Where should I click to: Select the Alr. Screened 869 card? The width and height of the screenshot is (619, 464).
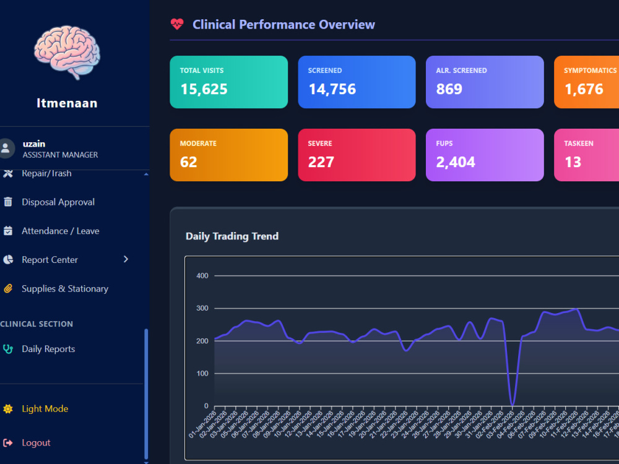click(485, 82)
